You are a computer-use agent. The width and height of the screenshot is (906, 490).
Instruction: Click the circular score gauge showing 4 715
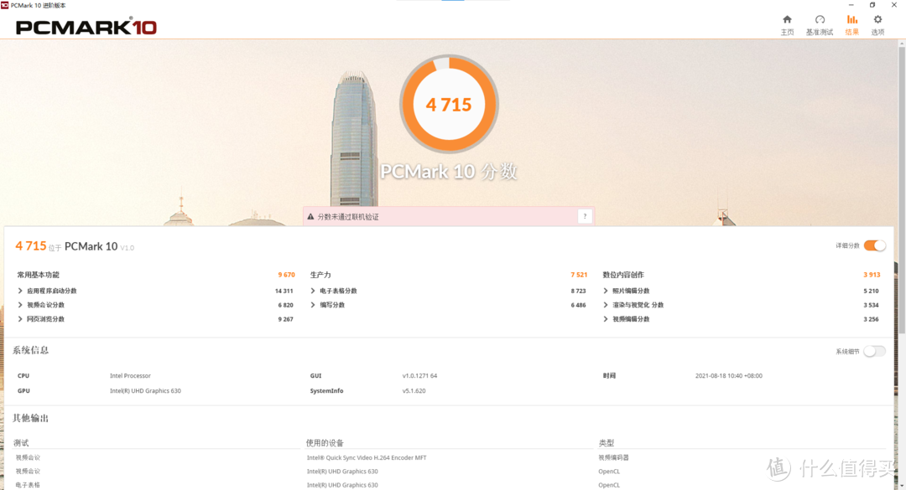(x=449, y=104)
